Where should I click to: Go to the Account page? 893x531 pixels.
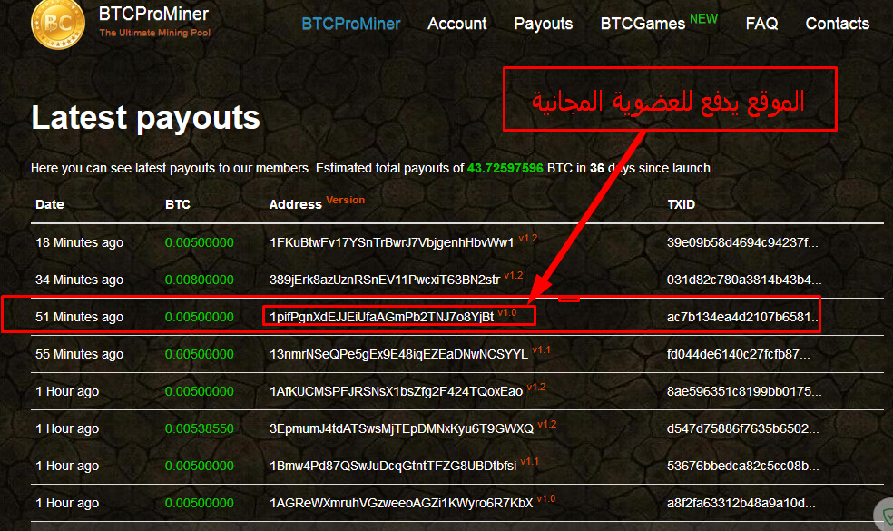pyautogui.click(x=456, y=24)
